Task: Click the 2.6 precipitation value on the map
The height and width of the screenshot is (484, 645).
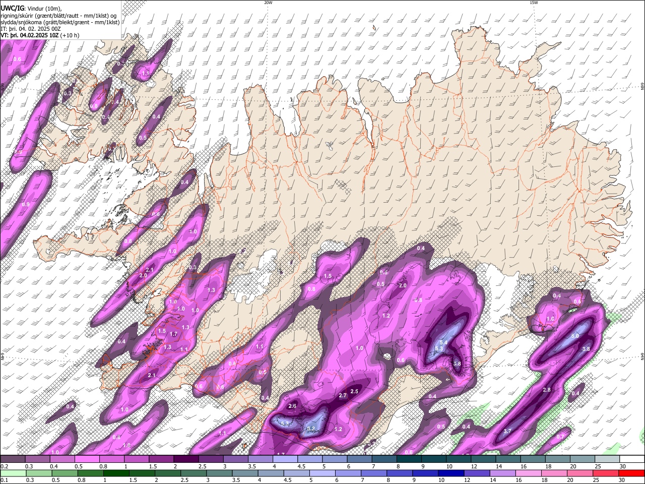Action: coord(292,406)
